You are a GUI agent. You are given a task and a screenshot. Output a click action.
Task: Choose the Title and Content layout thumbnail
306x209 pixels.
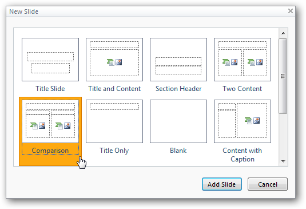(x=114, y=60)
